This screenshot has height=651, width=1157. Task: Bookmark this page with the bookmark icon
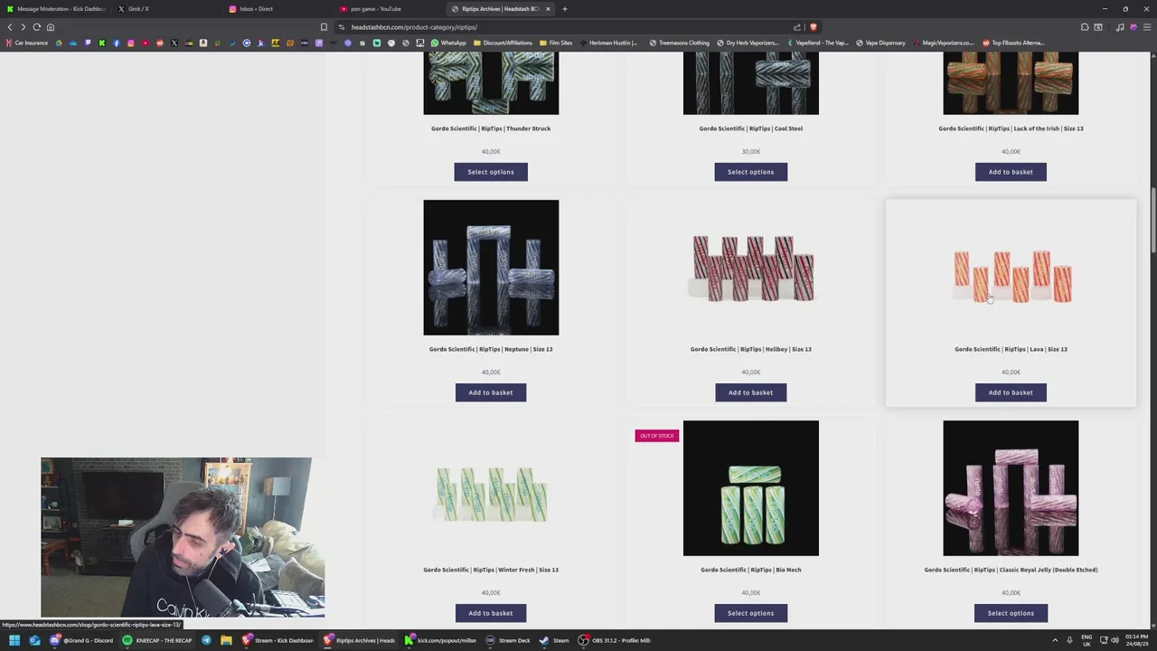pyautogui.click(x=324, y=27)
